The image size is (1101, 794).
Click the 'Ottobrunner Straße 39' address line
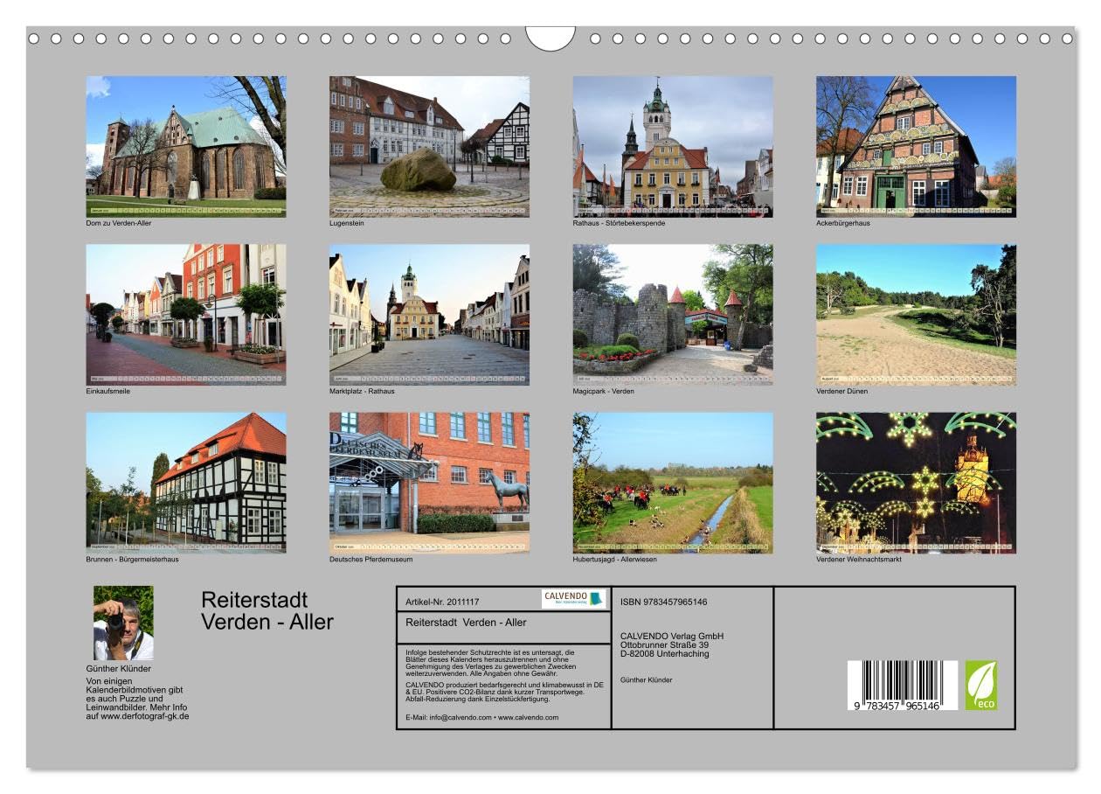pyautogui.click(x=665, y=644)
